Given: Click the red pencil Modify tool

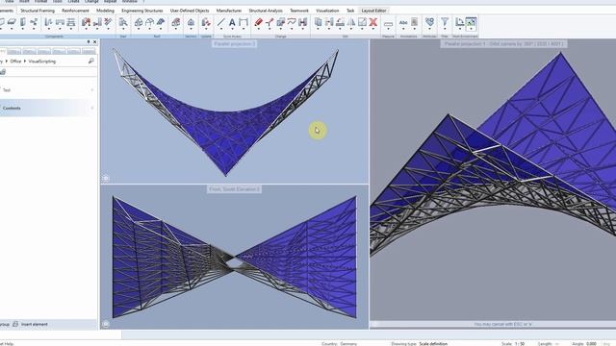Looking at the screenshot, I should point(258,23).
